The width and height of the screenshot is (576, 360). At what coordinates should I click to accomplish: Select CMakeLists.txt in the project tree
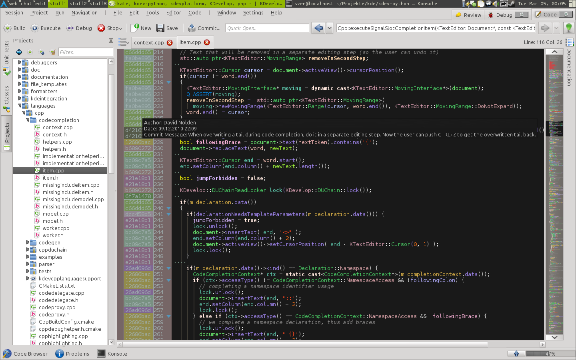click(57, 286)
